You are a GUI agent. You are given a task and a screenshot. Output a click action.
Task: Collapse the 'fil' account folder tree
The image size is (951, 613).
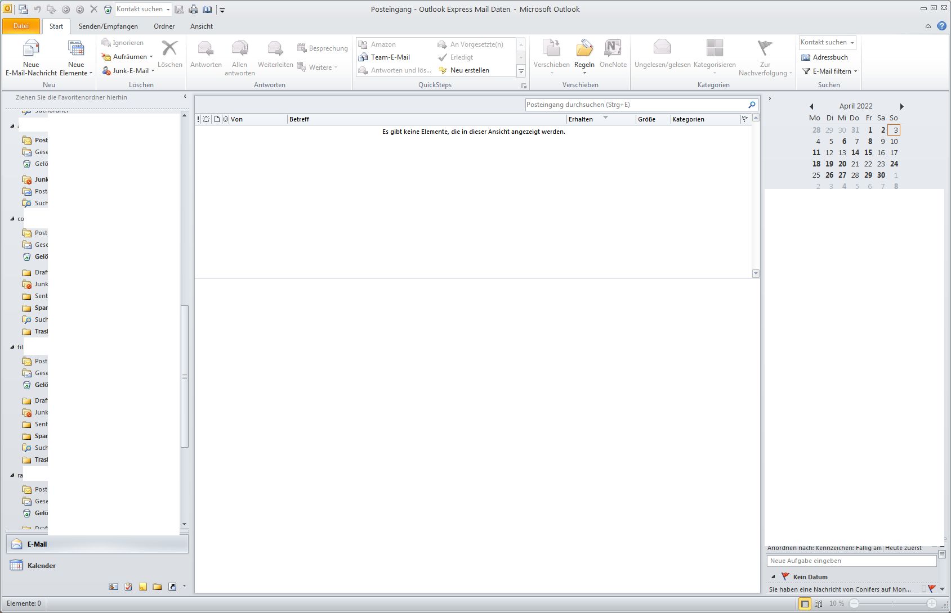[x=12, y=347]
